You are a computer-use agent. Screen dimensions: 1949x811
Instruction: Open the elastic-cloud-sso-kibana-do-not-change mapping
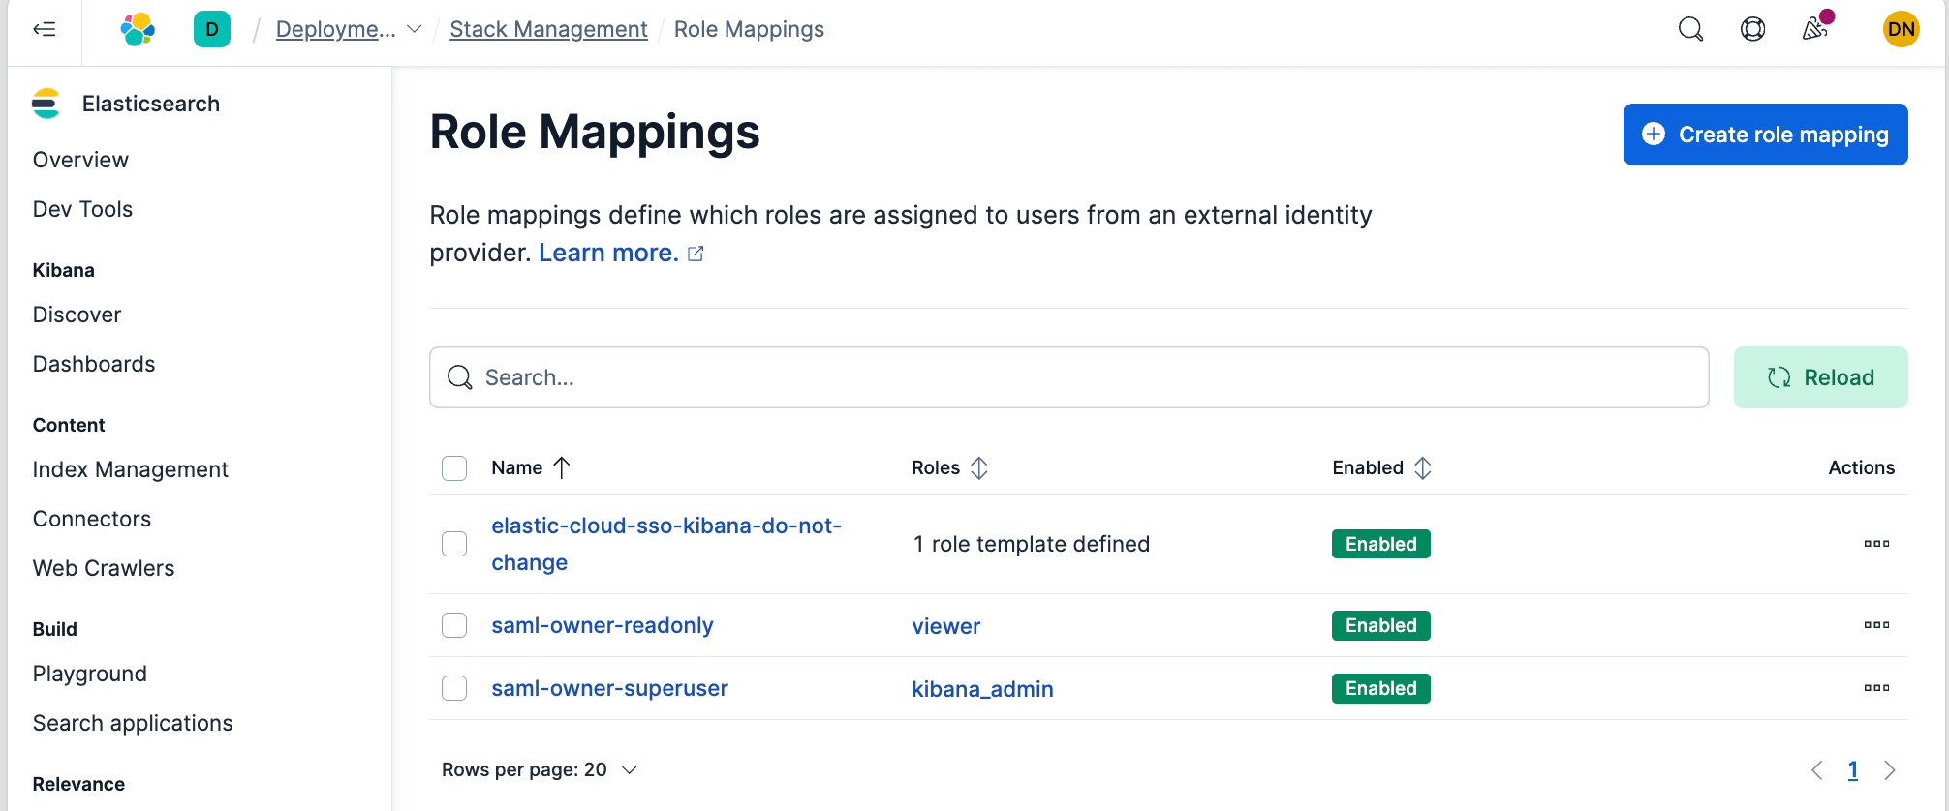[666, 544]
